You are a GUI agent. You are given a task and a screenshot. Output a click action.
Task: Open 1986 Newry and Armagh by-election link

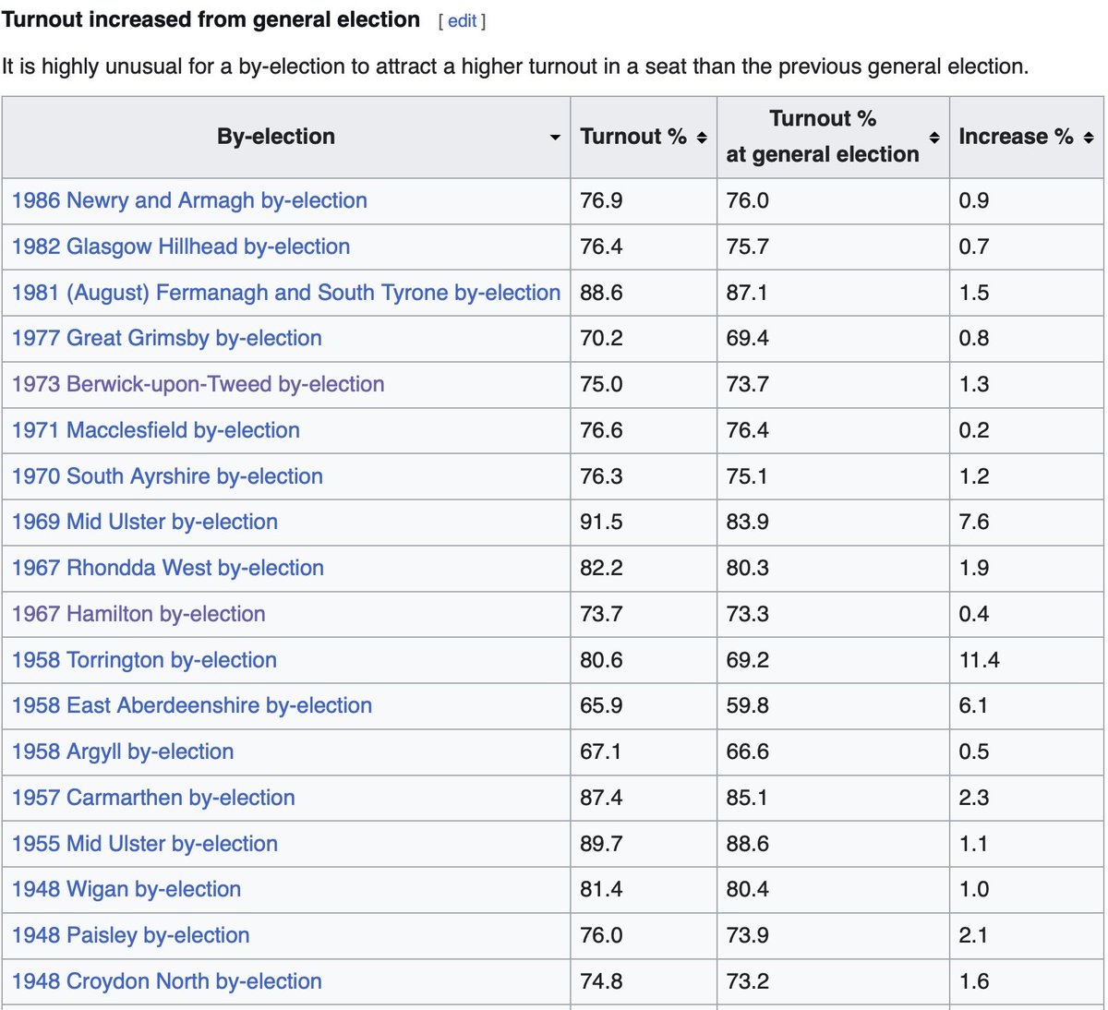pyautogui.click(x=189, y=200)
